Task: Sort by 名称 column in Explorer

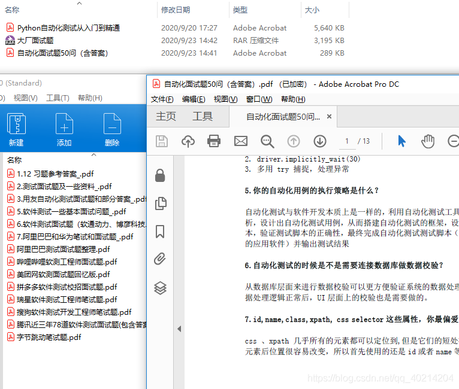Action: coord(12,10)
